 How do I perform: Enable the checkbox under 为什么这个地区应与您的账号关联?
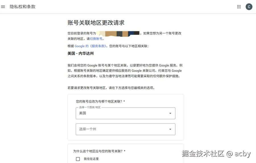click(78, 159)
